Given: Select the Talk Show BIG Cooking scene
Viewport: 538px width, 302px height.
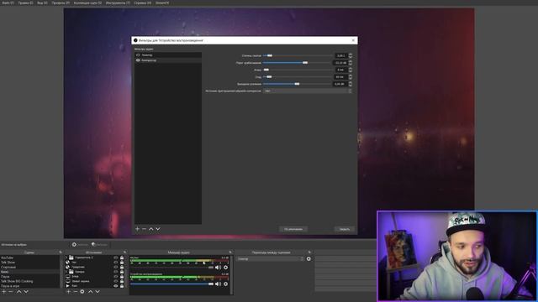Looking at the screenshot, I should [30, 281].
